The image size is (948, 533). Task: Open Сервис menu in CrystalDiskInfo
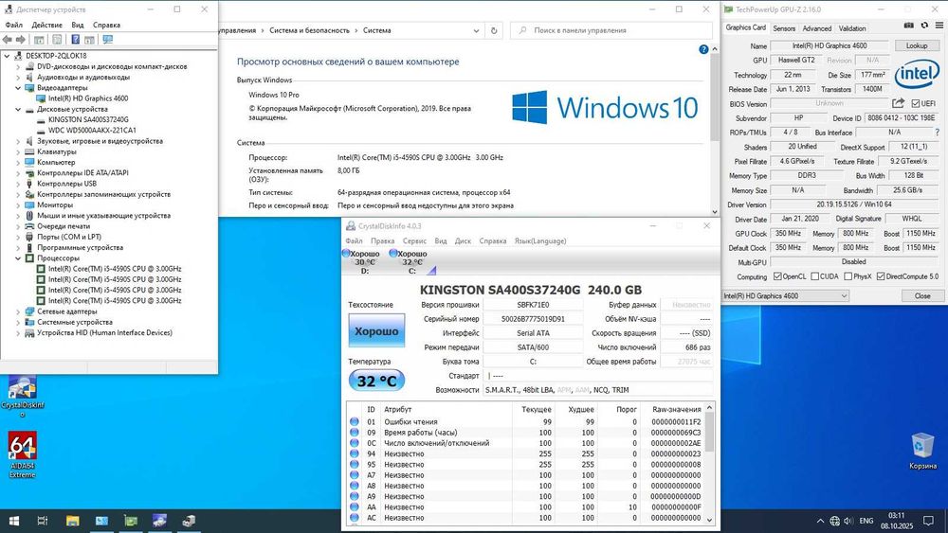click(x=415, y=240)
